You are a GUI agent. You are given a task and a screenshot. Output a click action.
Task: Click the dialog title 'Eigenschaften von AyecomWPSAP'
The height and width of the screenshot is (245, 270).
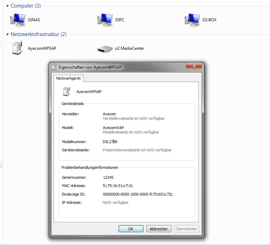click(x=90, y=67)
